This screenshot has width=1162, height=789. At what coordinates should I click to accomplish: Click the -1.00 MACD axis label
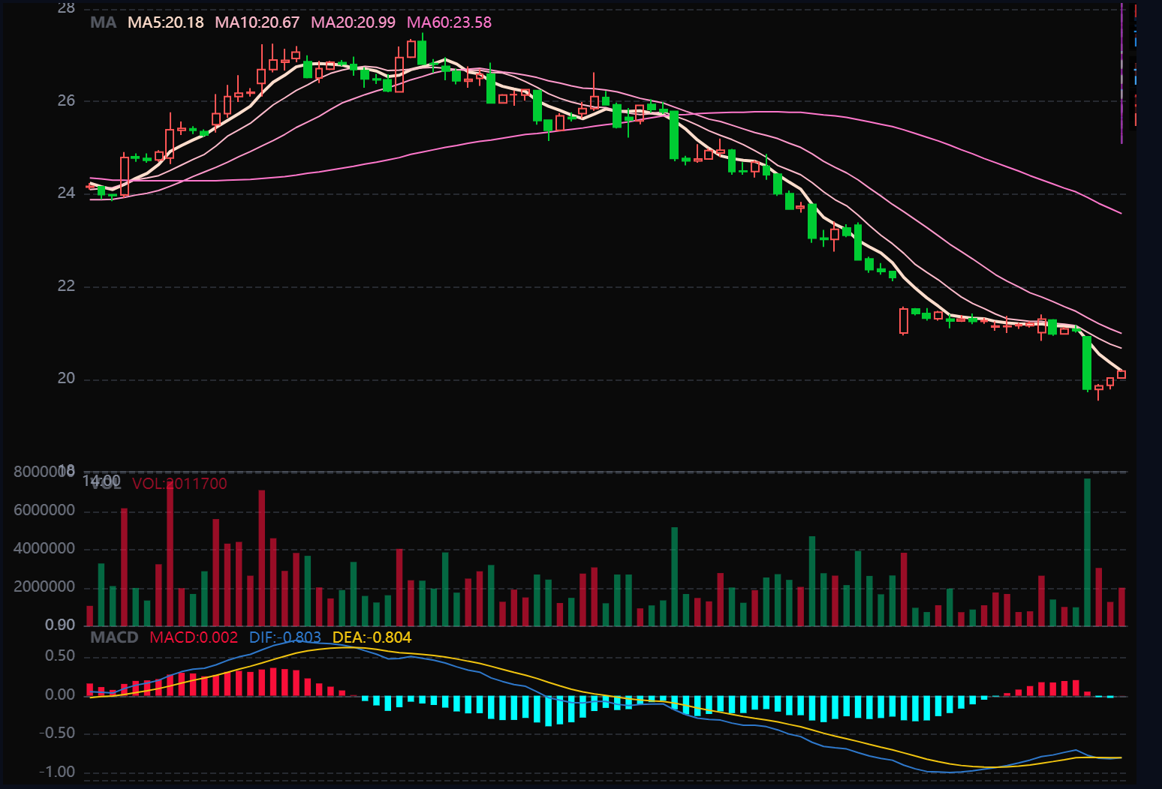coord(57,772)
